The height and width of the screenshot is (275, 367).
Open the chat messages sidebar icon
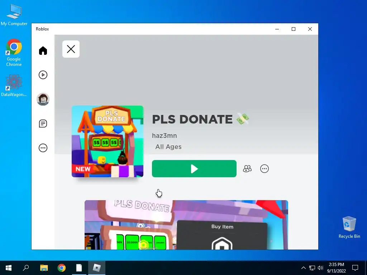click(43, 124)
